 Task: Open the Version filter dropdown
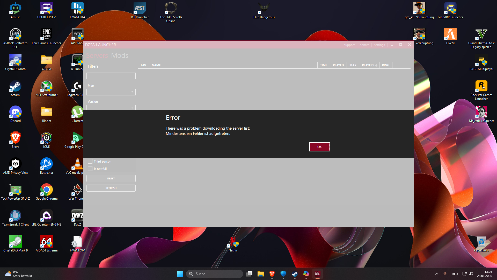[111, 108]
